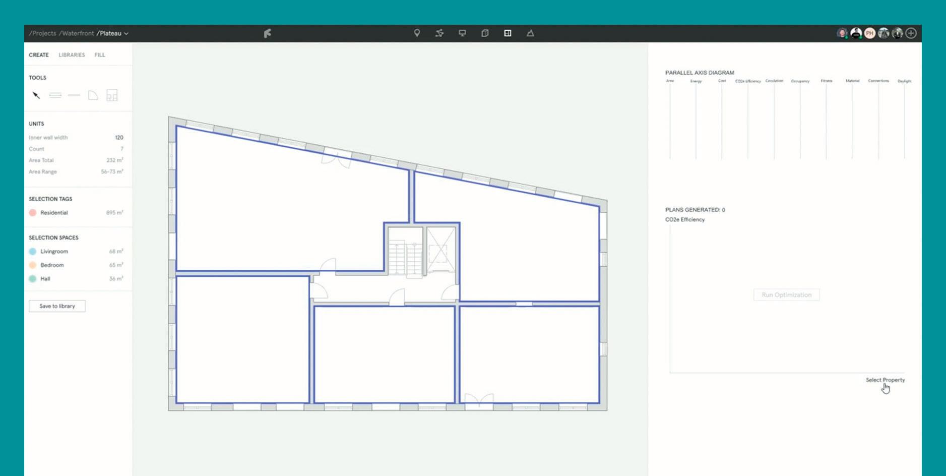Click the Occupancy axis label

[800, 81]
